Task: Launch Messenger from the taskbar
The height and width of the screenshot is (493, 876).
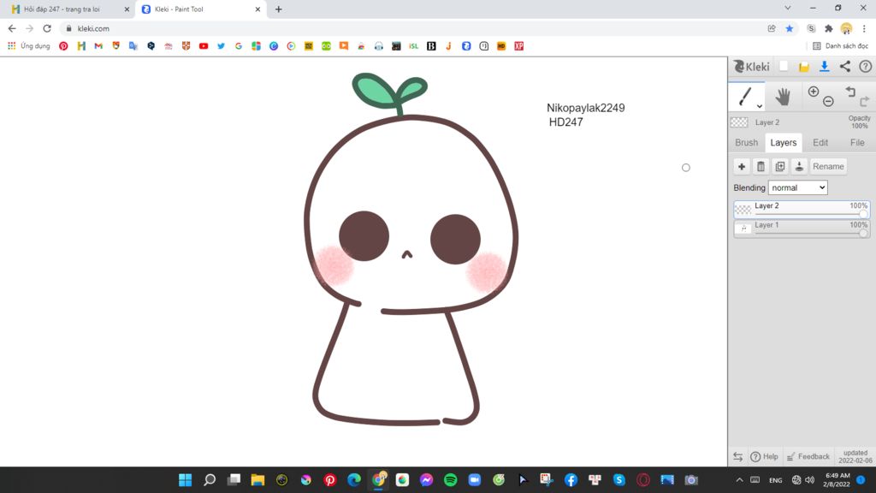Action: [x=426, y=480]
